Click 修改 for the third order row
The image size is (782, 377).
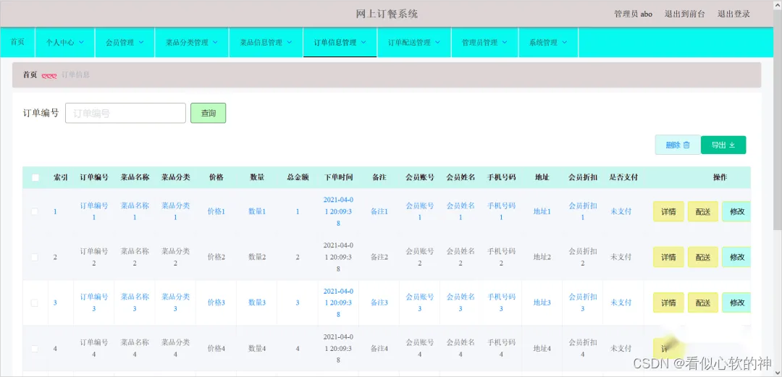pos(736,302)
